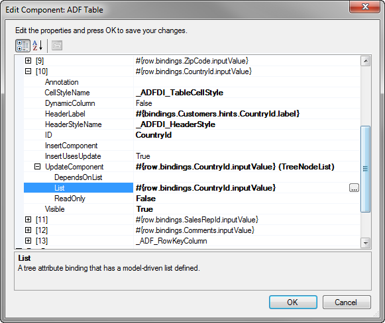Click the empty Annotation value field
This screenshot has width=385, height=323.
[x=247, y=82]
